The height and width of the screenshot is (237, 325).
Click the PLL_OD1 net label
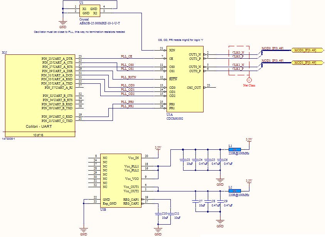pos(128,90)
